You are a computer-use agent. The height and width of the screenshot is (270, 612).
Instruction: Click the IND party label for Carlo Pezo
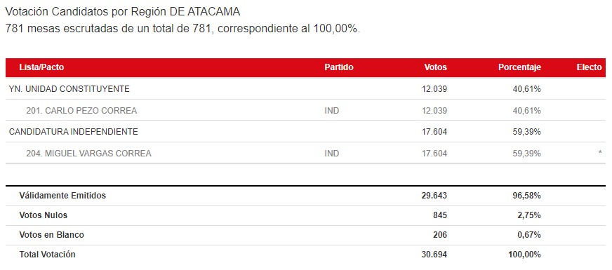pos(332,111)
